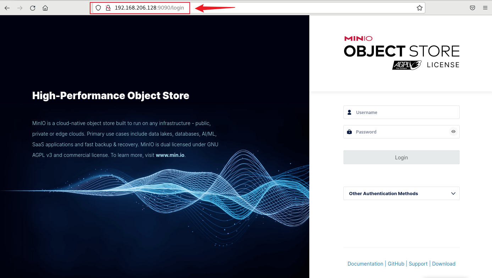
Task: Click the user icon in Username field
Action: click(349, 112)
